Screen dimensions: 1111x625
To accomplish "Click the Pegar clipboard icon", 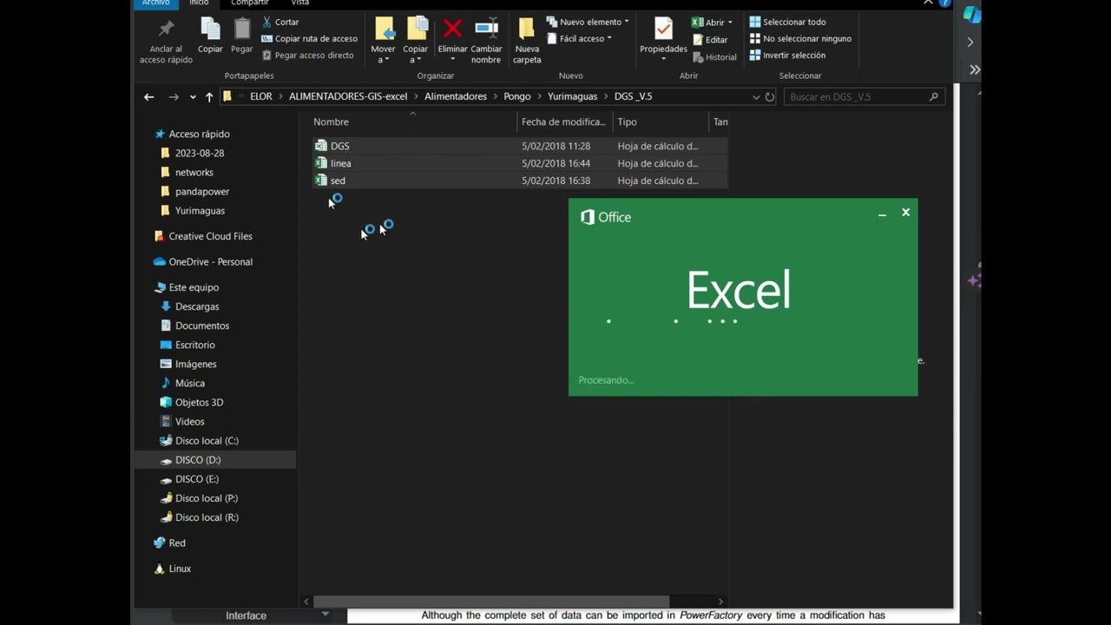I will (x=241, y=30).
